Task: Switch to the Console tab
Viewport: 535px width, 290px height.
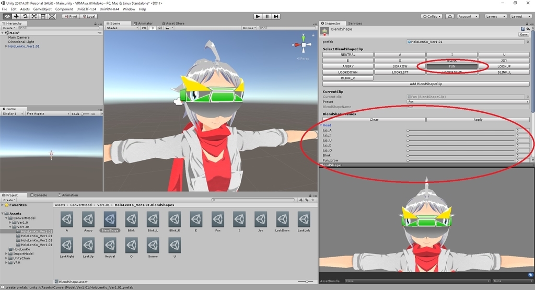Action: (39, 195)
